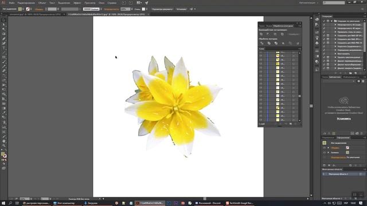This screenshot has width=367, height=206.
Task: Click the Minus Back pathfinder icon
Action: pos(298,43)
